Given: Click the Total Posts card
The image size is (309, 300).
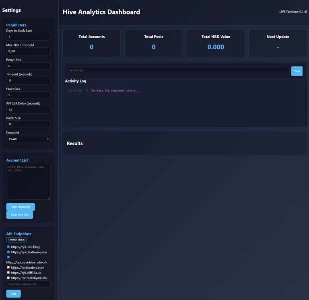Looking at the screenshot, I should click(154, 43).
